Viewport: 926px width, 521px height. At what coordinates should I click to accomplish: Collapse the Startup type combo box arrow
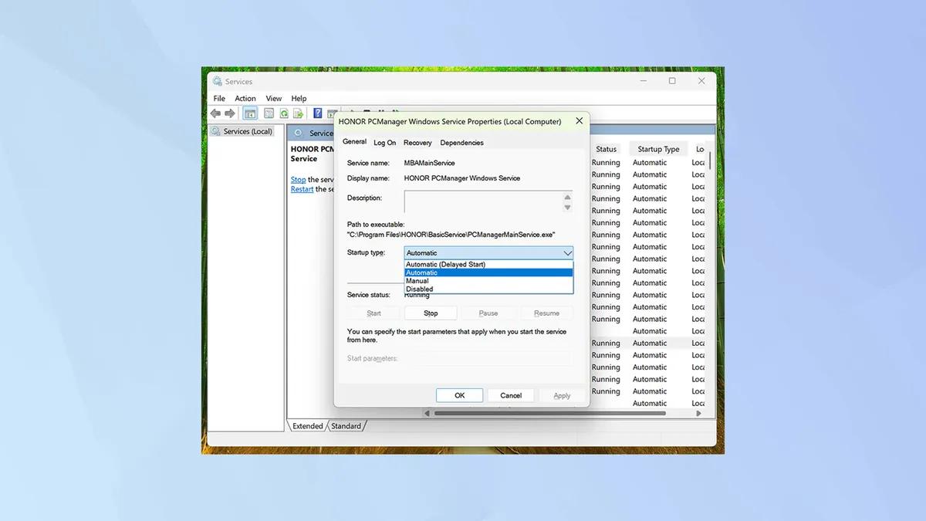click(567, 253)
